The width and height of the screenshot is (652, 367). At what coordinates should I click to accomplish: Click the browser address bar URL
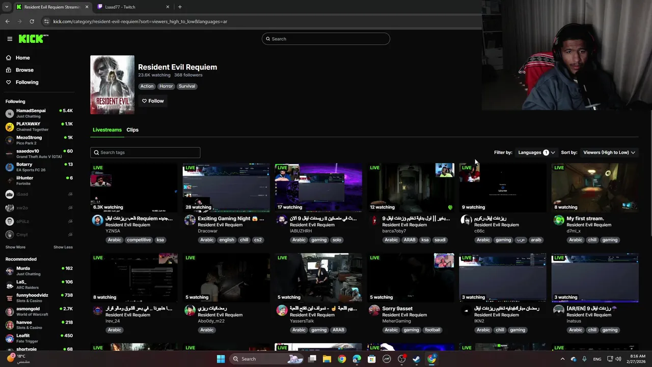(140, 21)
